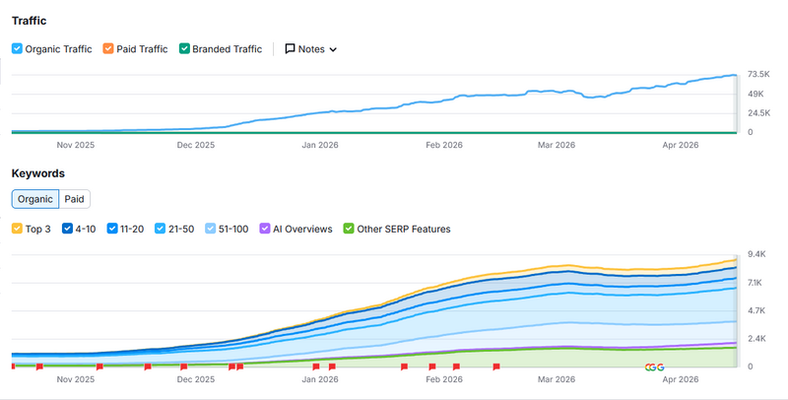Hide the Top 3 keywords series
Image resolution: width=788 pixels, height=400 pixels.
[x=18, y=229]
